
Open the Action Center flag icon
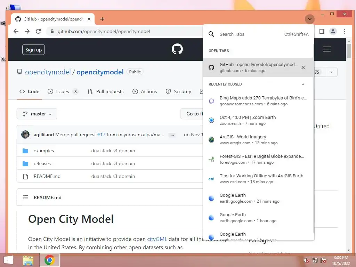click(323, 260)
